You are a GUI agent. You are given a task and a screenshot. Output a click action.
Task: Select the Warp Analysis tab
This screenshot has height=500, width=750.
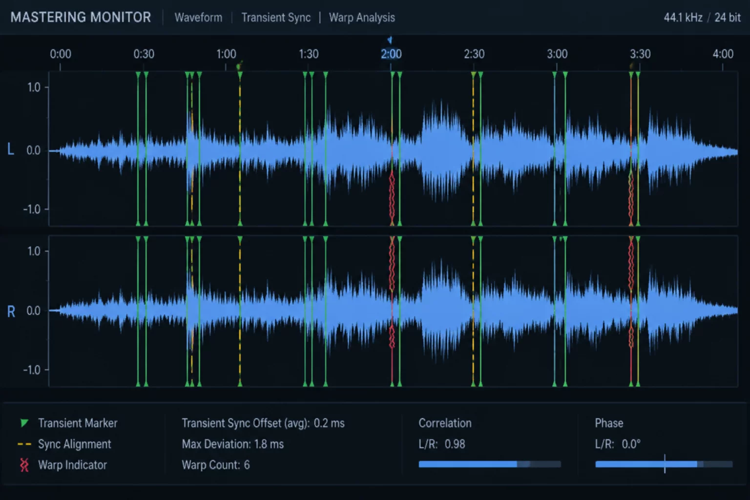pyautogui.click(x=362, y=18)
